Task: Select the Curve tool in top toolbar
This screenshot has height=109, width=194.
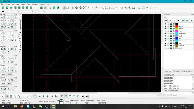Action: pos(110,8)
